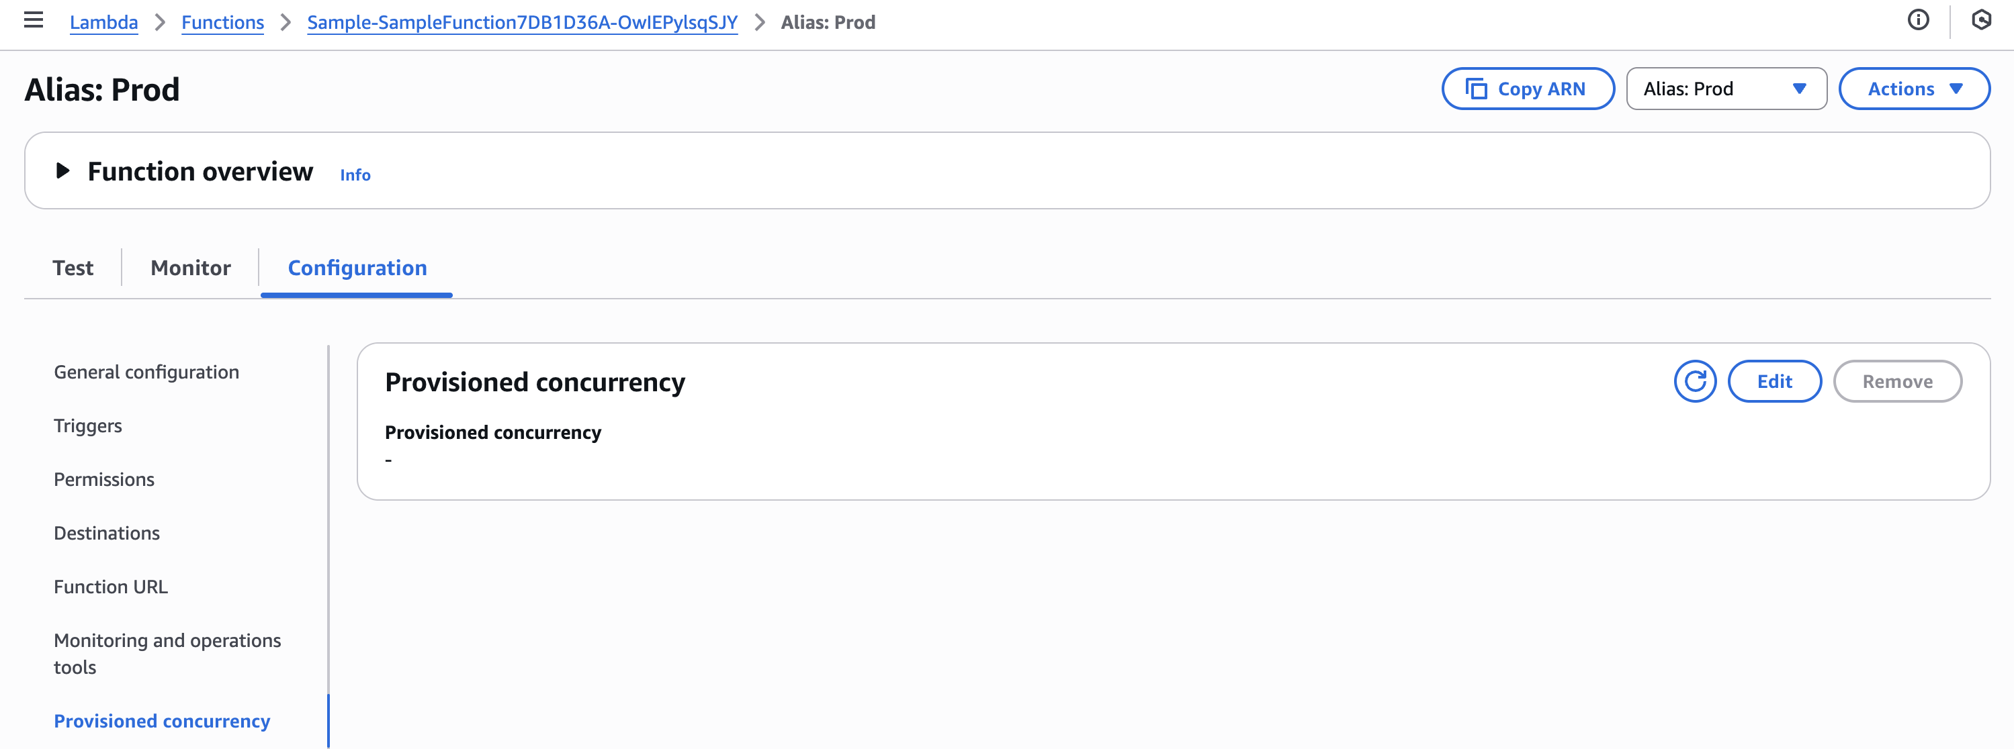Switch to the Monitor tab
The height and width of the screenshot is (749, 2014).
click(191, 268)
